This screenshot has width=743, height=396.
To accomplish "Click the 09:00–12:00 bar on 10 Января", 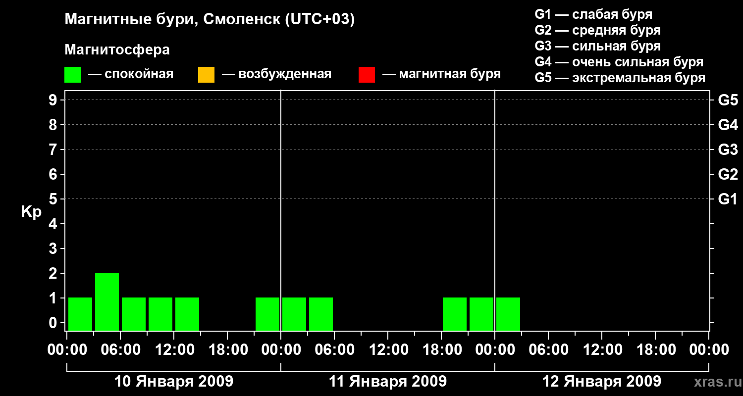I will [160, 314].
